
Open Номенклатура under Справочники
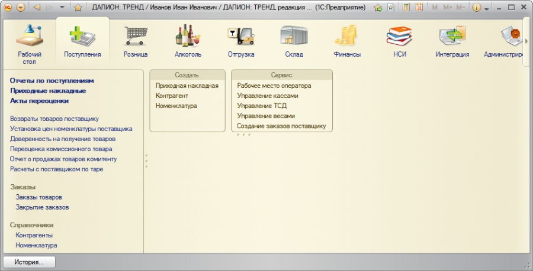click(x=36, y=245)
